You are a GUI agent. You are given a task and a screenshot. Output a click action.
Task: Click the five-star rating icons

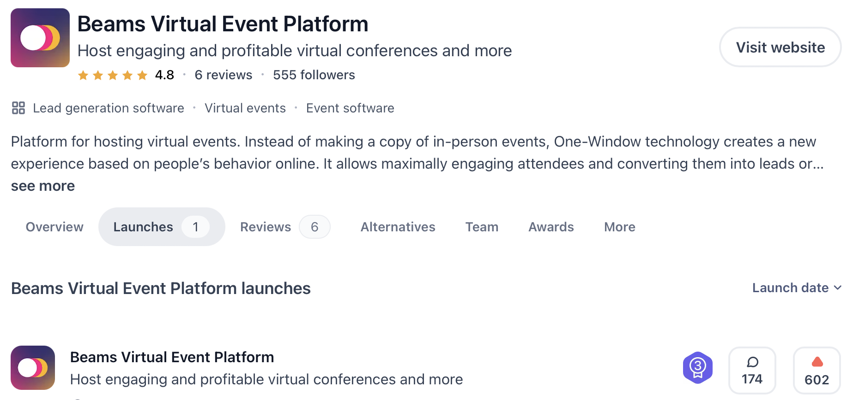point(113,75)
